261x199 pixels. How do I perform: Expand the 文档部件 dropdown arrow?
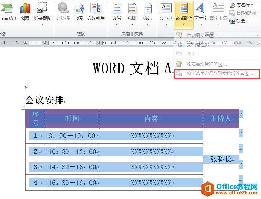click(x=183, y=25)
